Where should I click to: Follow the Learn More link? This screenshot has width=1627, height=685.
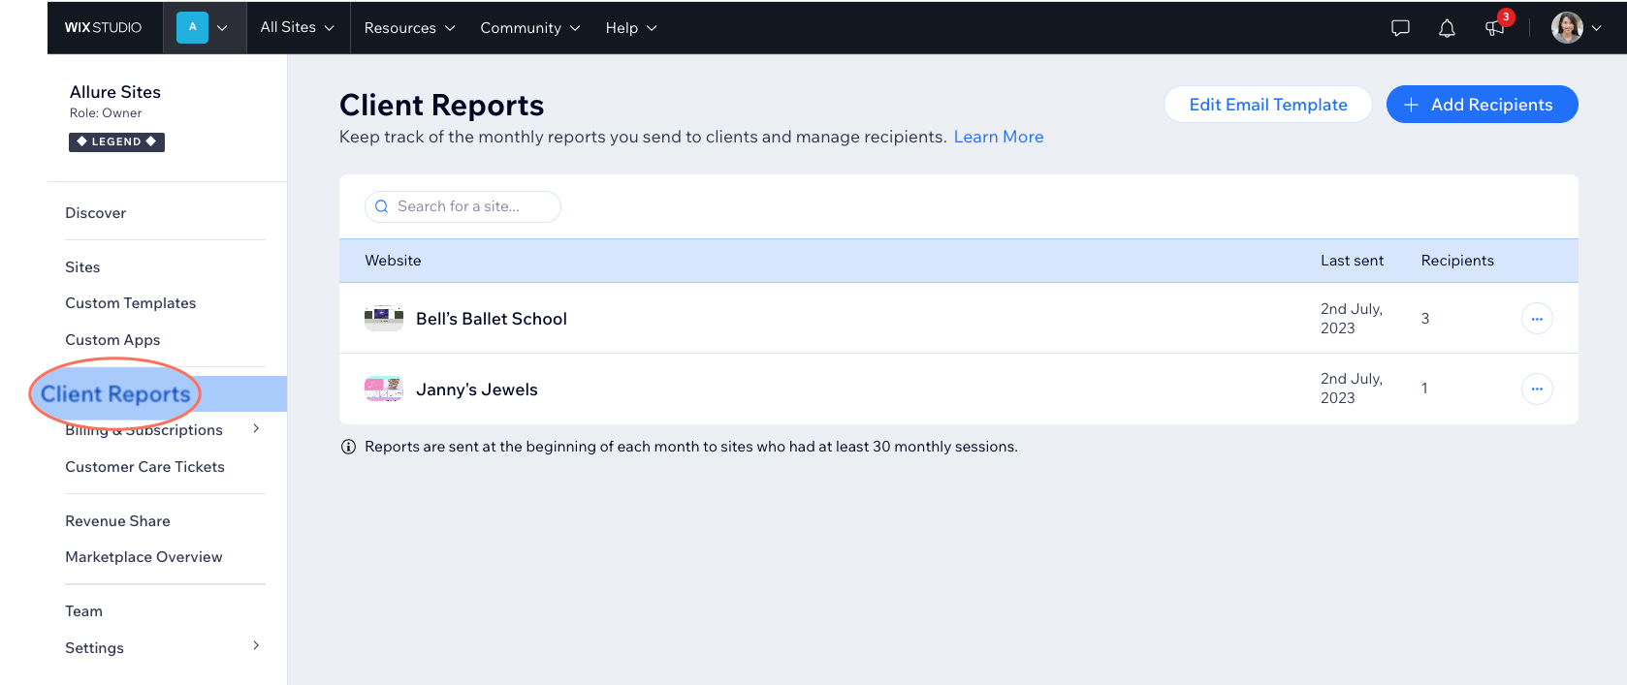click(x=999, y=137)
